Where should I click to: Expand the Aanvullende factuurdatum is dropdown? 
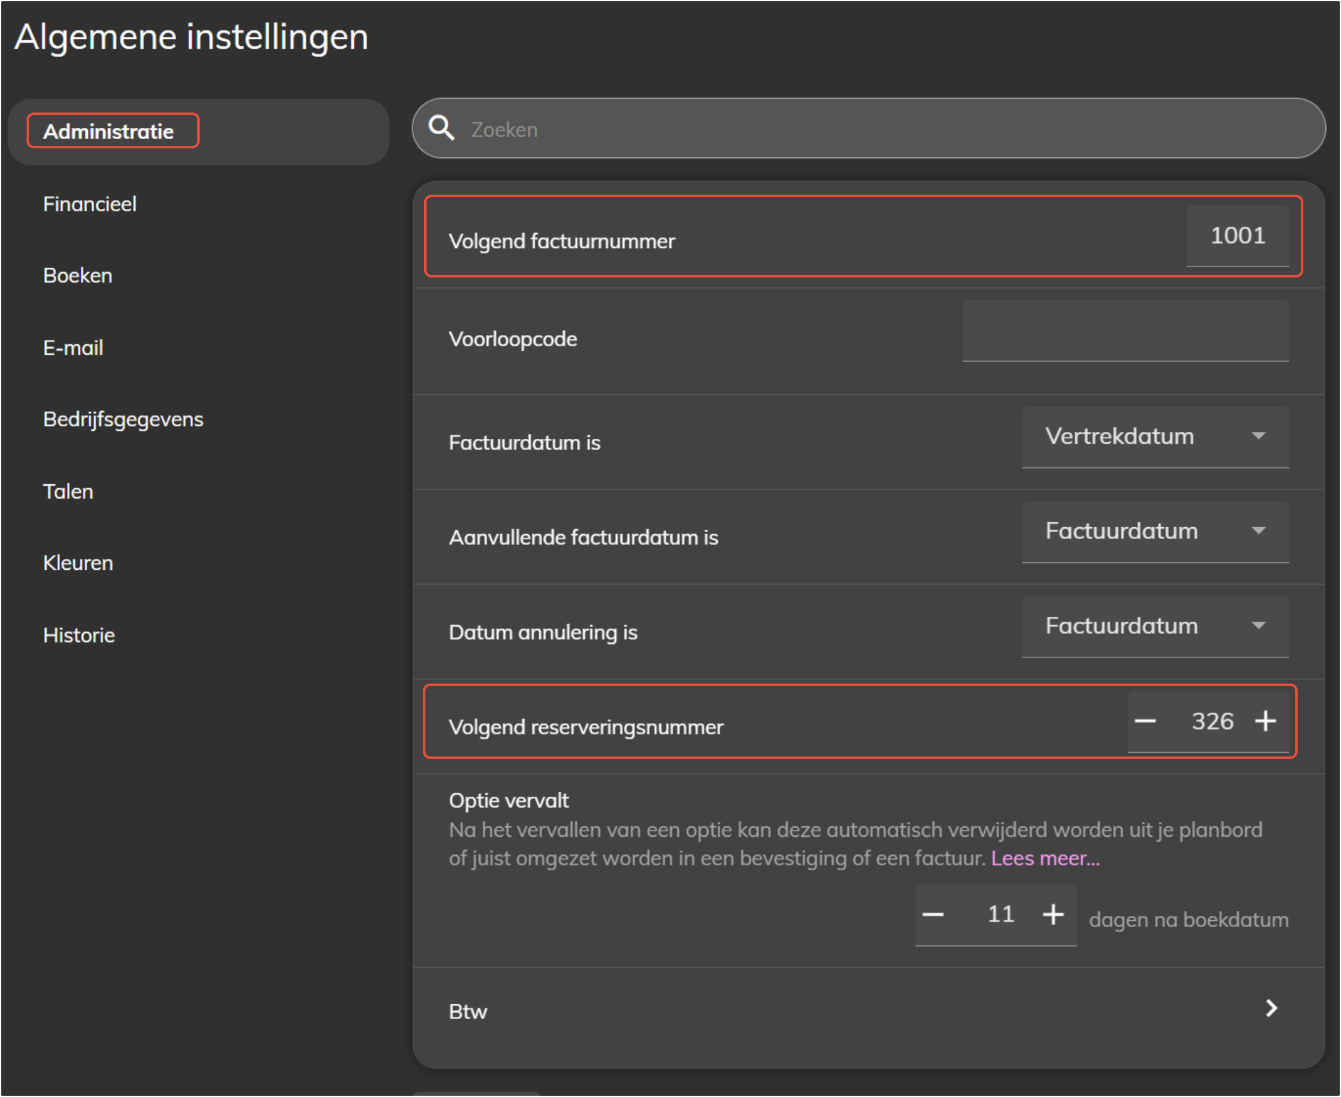1155,532
